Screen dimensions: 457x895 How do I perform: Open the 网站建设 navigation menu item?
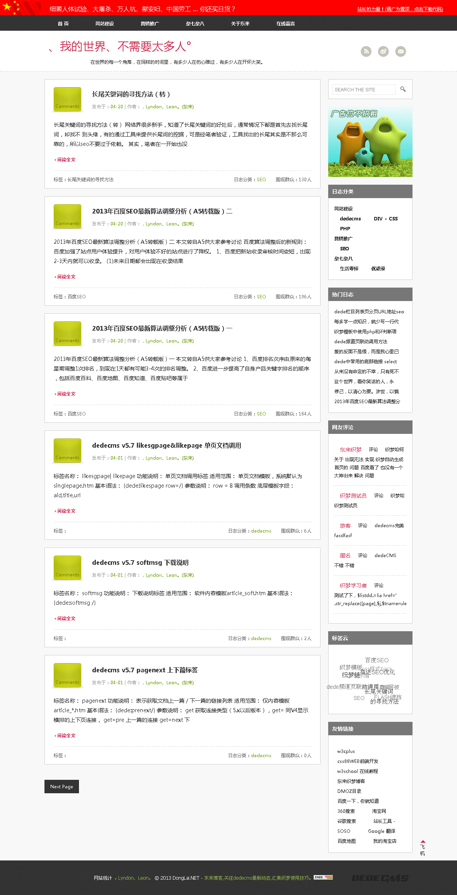(105, 23)
